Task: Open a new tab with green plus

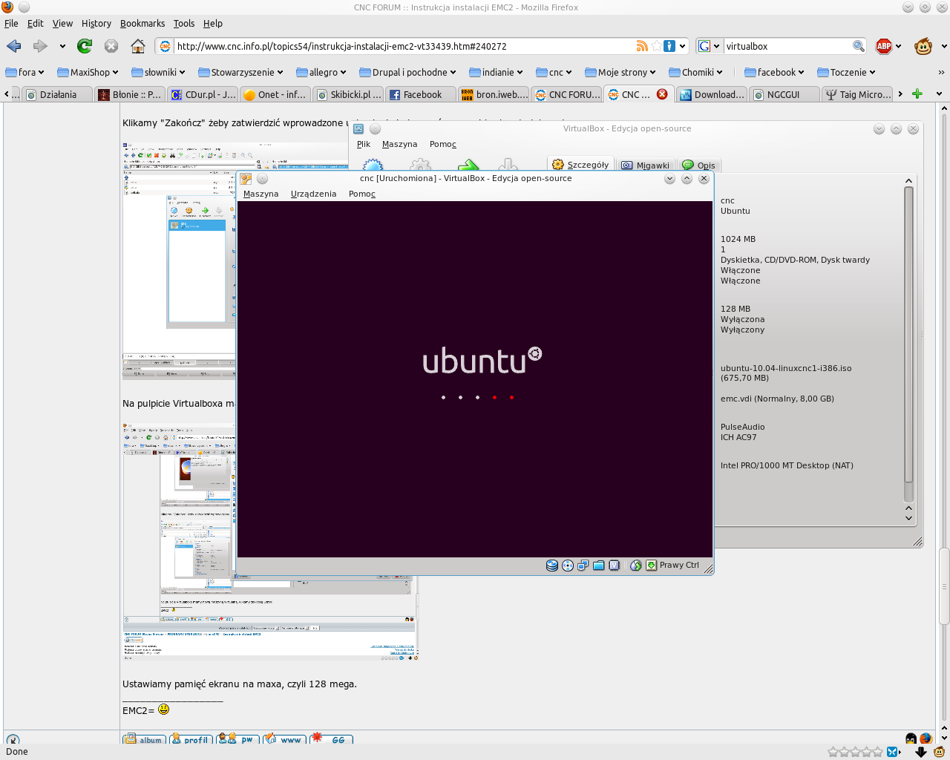Action: pyautogui.click(x=917, y=94)
